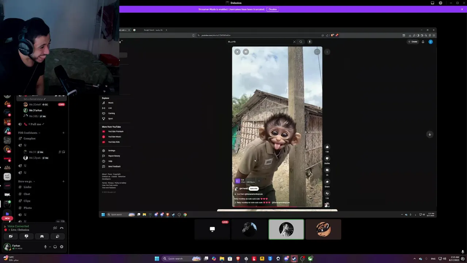Add channel to Here we go category
This screenshot has height=263, width=467.
(63, 181)
